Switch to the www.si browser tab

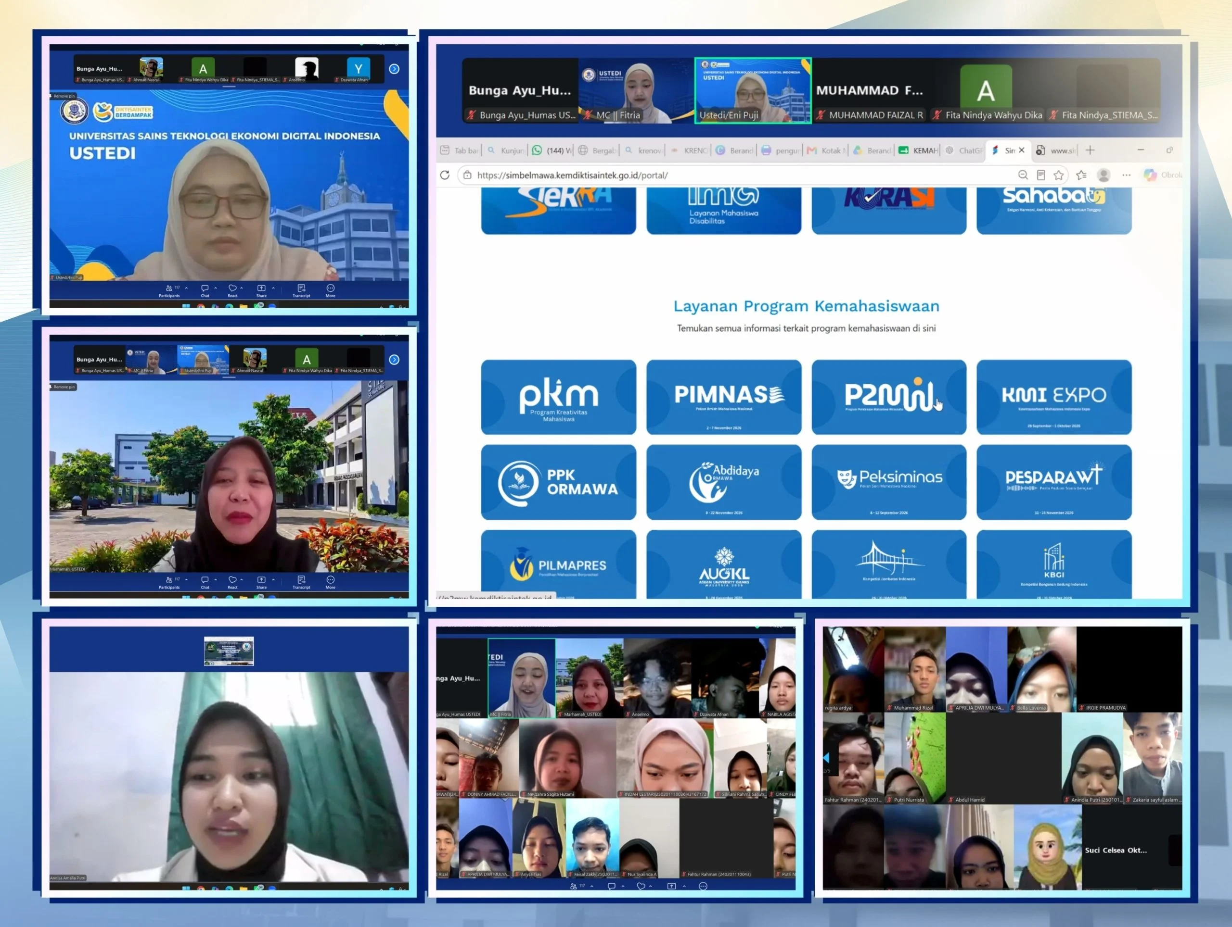(x=1056, y=150)
